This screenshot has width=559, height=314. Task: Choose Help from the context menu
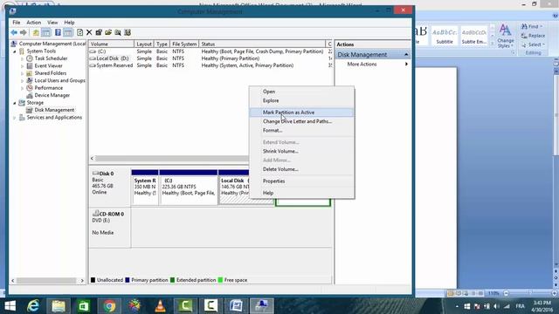tap(301, 193)
